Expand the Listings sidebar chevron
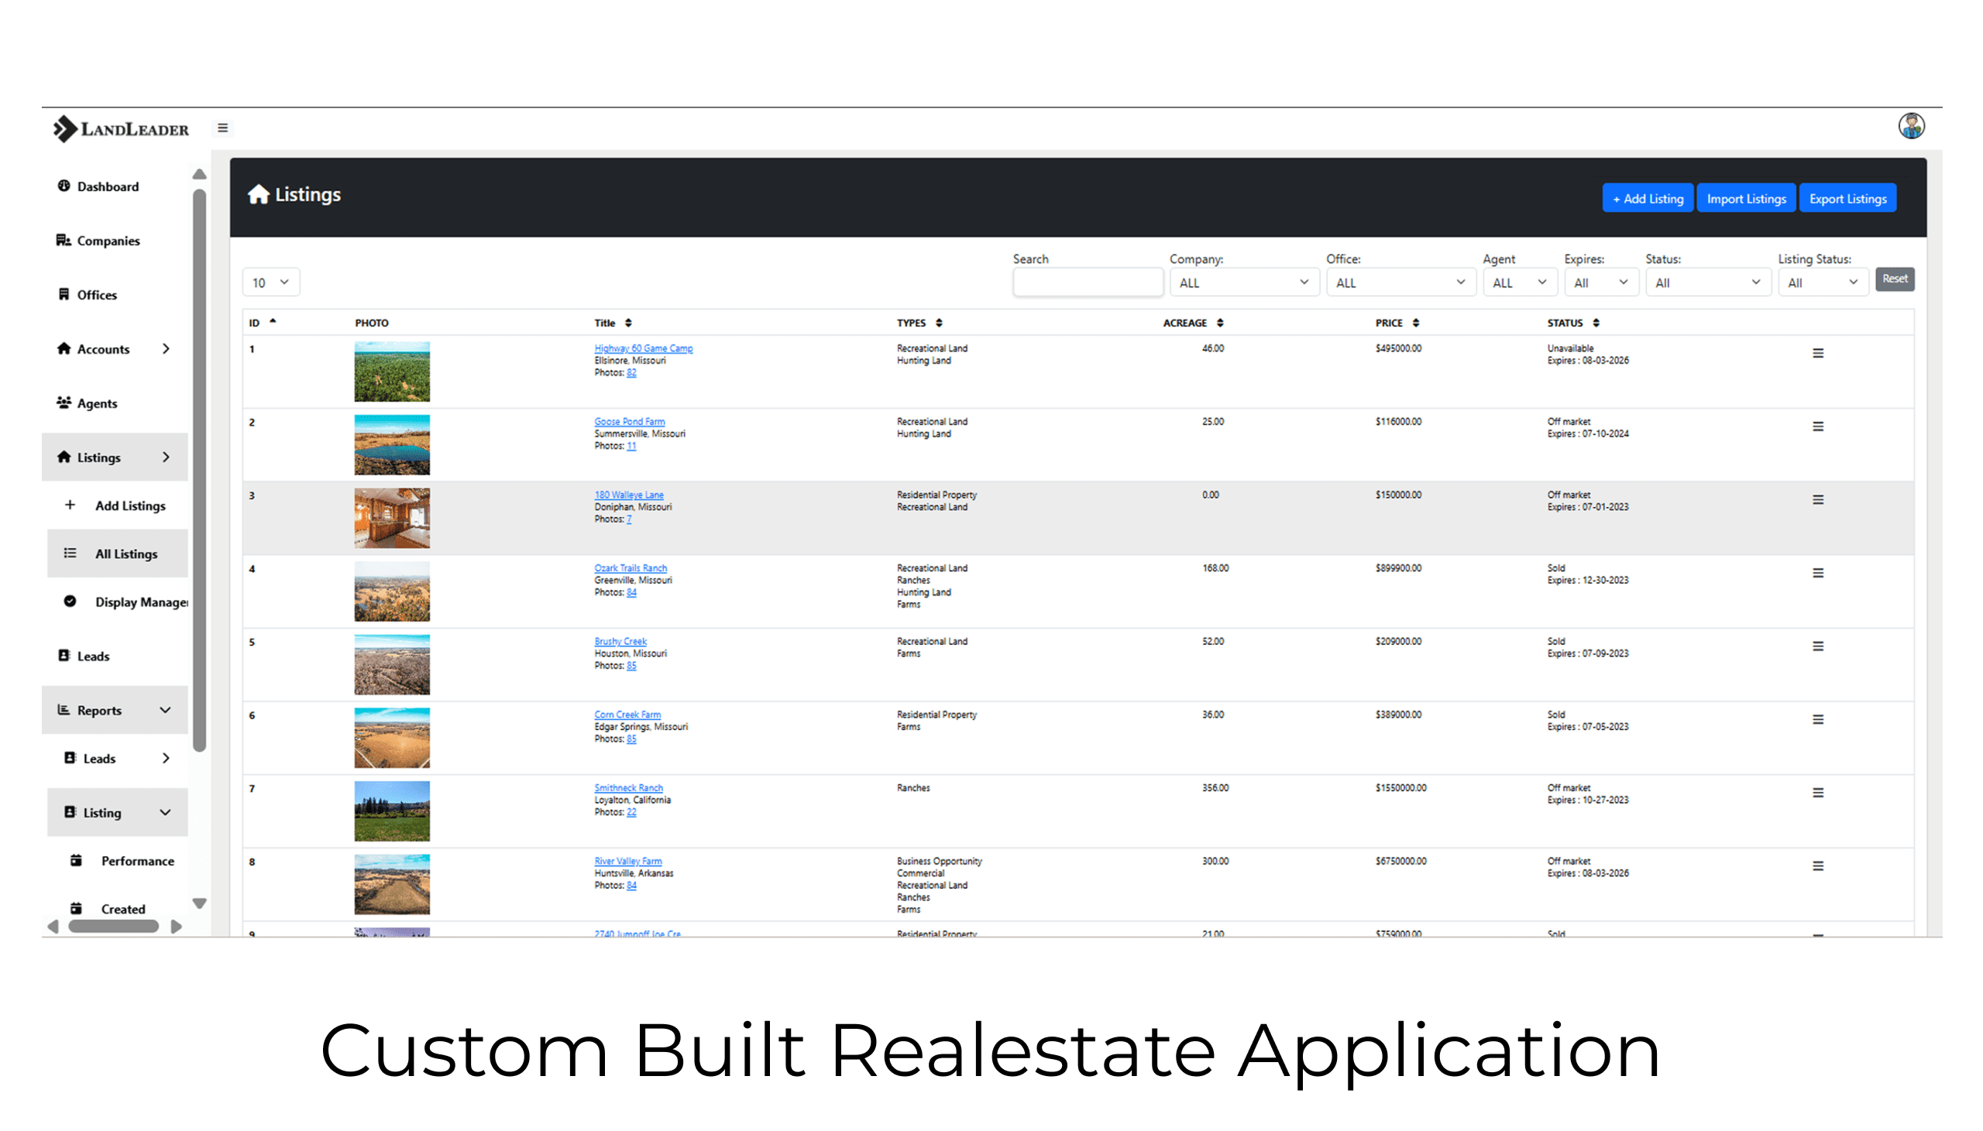This screenshot has width=1983, height=1131. click(x=166, y=458)
